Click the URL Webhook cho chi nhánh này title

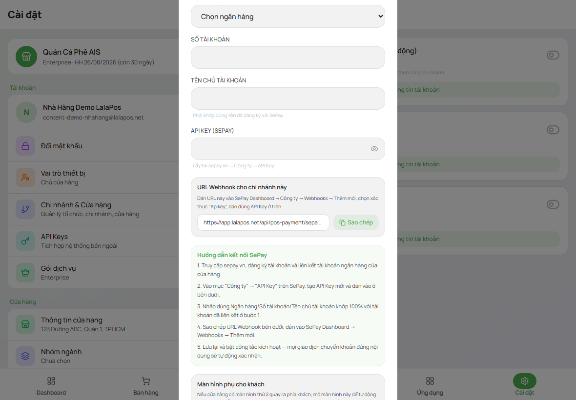(242, 187)
